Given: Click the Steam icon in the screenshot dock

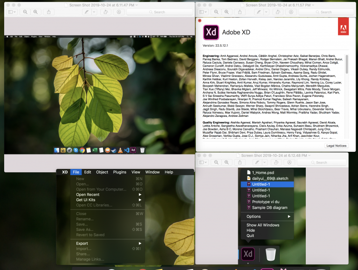Looking at the screenshot, I should pos(114,150).
